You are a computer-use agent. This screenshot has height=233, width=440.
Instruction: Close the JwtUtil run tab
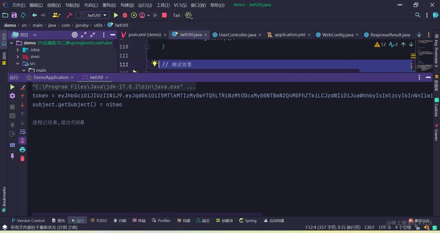107,78
